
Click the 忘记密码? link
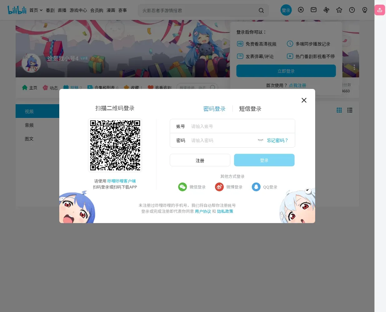coord(277,140)
